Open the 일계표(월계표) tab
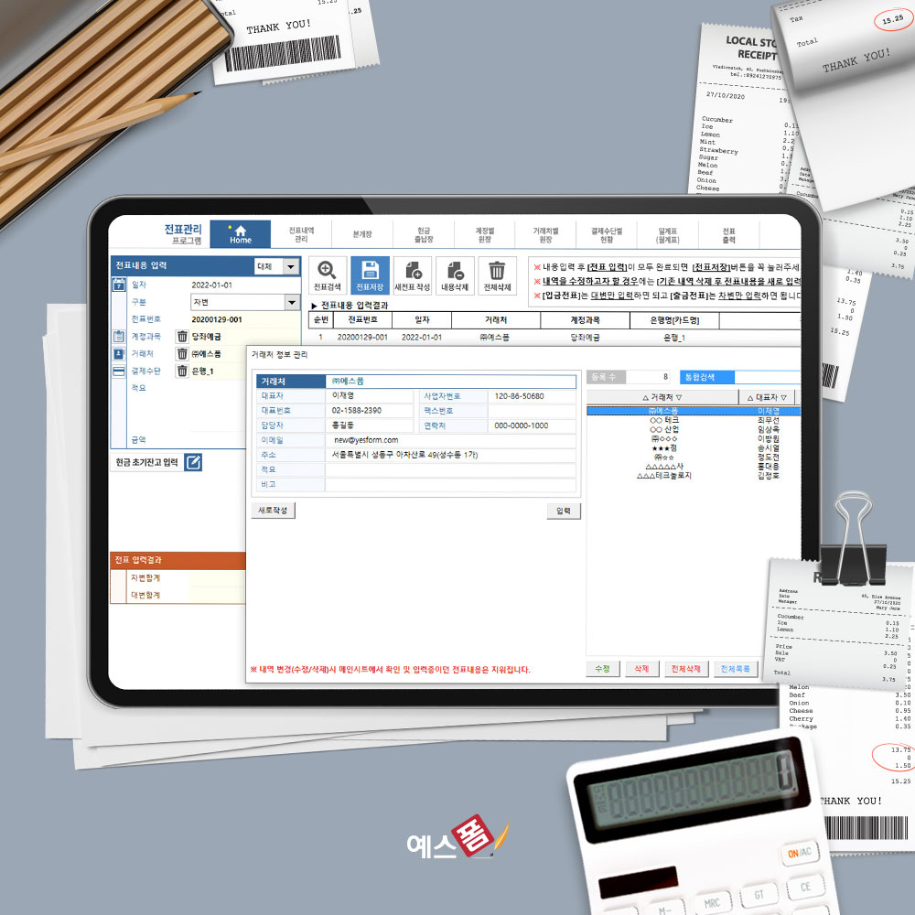The height and width of the screenshot is (915, 915). pyautogui.click(x=668, y=234)
